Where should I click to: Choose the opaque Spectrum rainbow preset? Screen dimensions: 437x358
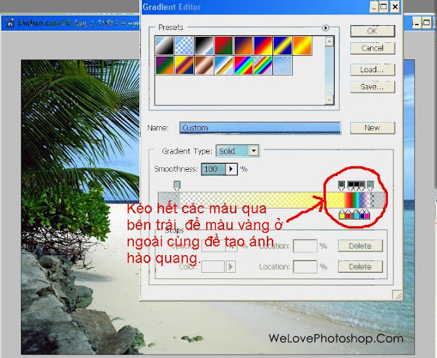tap(243, 65)
